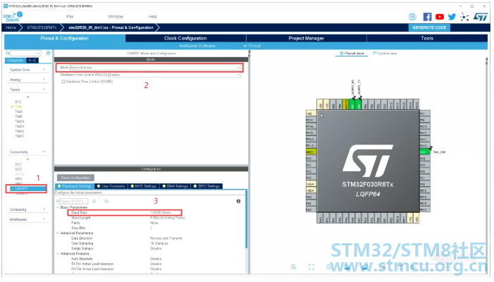Viewport: 494px width, 282px height.
Task: Click the STM32CubeMX logo icon
Action: pyautogui.click(x=13, y=16)
